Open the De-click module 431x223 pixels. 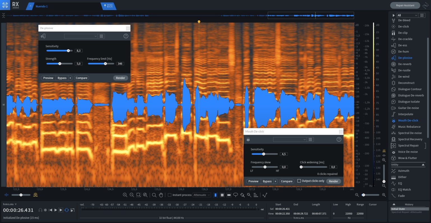(x=403, y=27)
